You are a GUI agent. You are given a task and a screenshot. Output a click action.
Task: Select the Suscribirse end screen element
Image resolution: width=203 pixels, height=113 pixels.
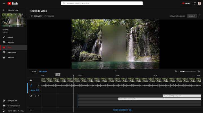[182, 96]
